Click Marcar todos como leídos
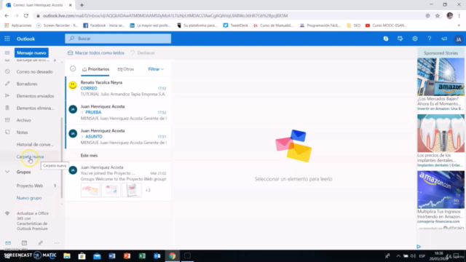466x262 pixels. tap(96, 53)
